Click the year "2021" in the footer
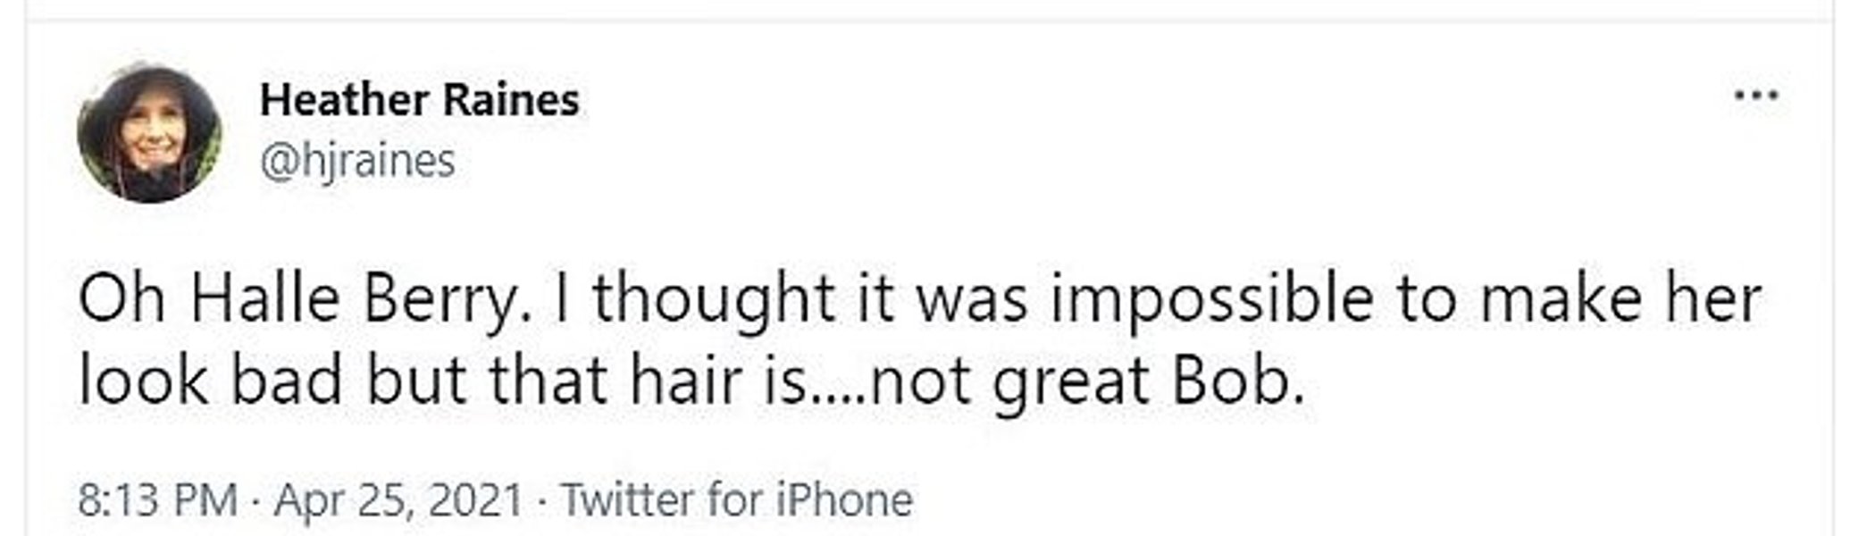Viewport: 1867px width, 536px height. click(476, 499)
